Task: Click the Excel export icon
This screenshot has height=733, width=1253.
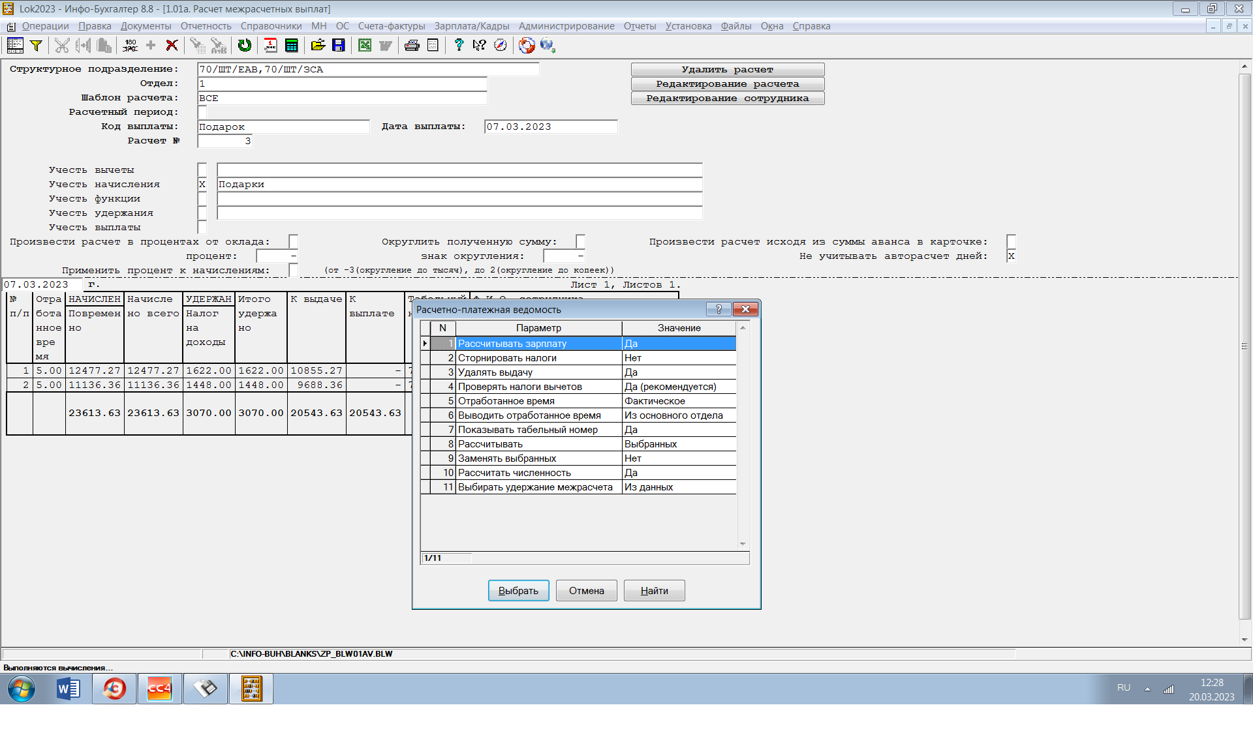Action: pyautogui.click(x=365, y=45)
